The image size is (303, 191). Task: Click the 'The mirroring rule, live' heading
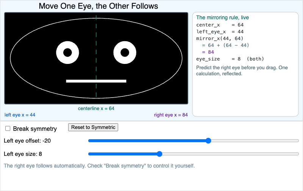[222, 17]
